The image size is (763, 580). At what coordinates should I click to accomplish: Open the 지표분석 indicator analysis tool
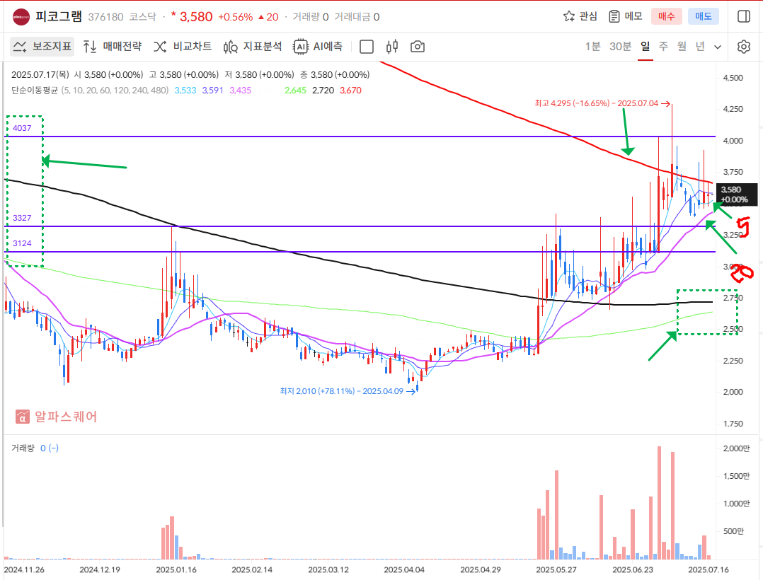click(x=253, y=47)
